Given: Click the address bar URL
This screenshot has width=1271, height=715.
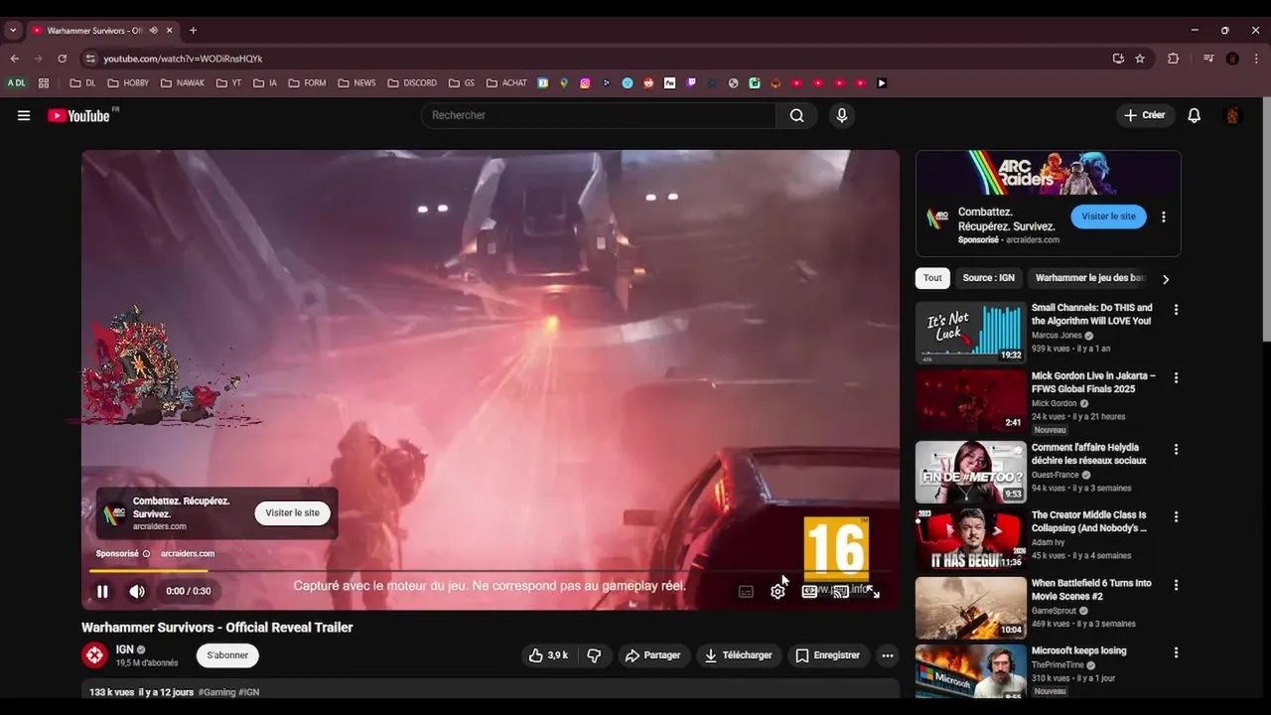Looking at the screenshot, I should pos(183,59).
